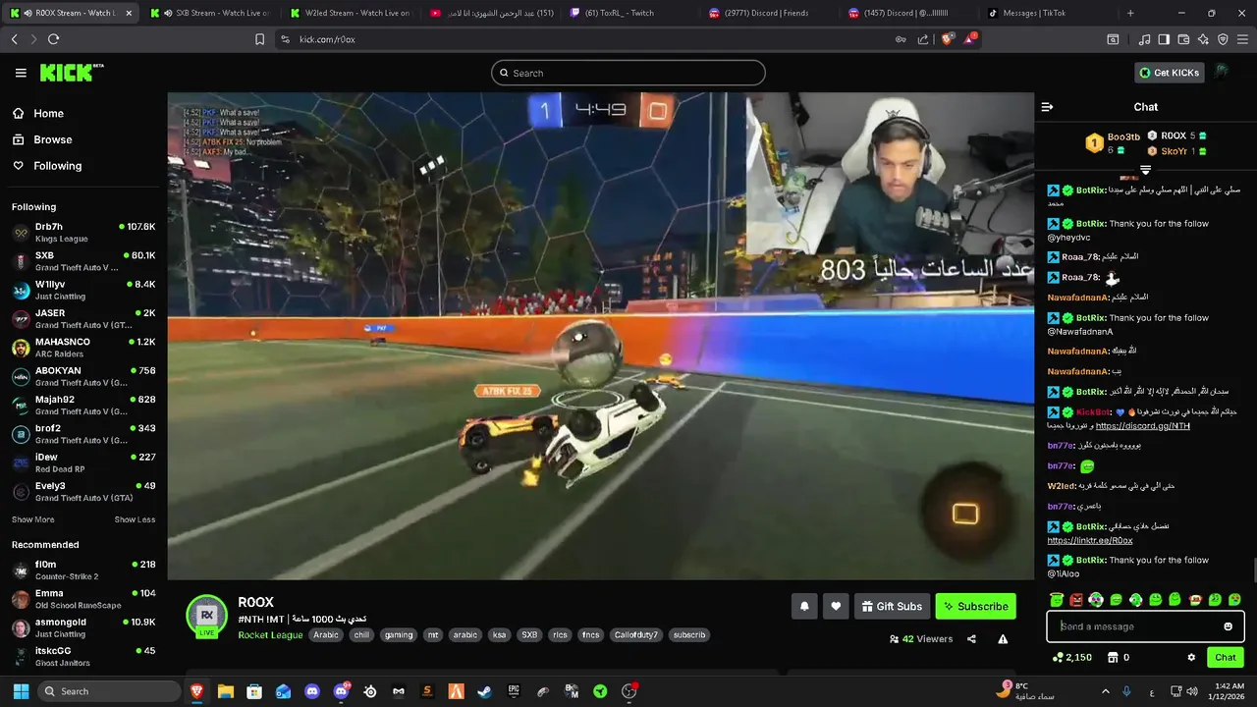This screenshot has width=1257, height=707.
Task: Click the Kick search field
Action: 628,73
